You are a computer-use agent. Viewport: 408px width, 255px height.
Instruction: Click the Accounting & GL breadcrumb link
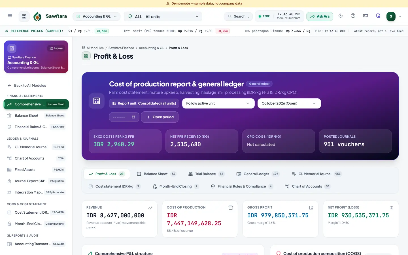151,48
